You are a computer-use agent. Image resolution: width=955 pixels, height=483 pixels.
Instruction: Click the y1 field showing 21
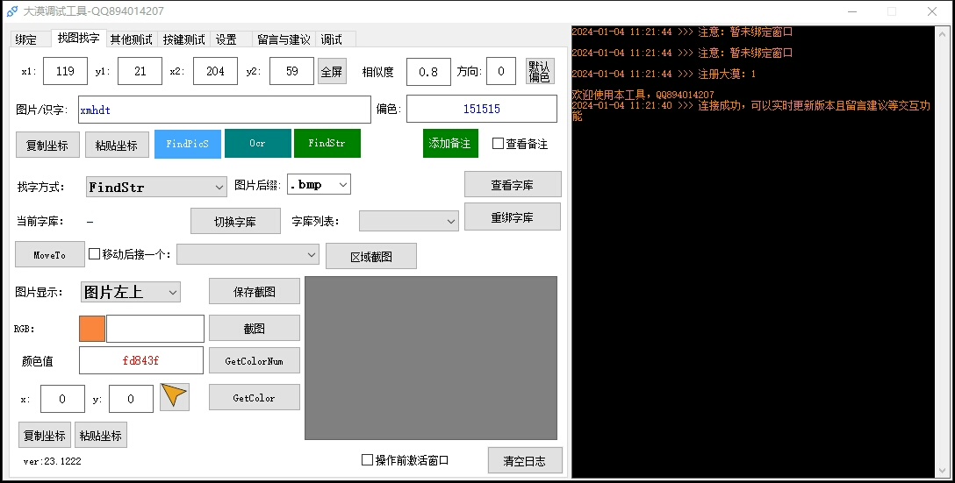click(x=140, y=71)
